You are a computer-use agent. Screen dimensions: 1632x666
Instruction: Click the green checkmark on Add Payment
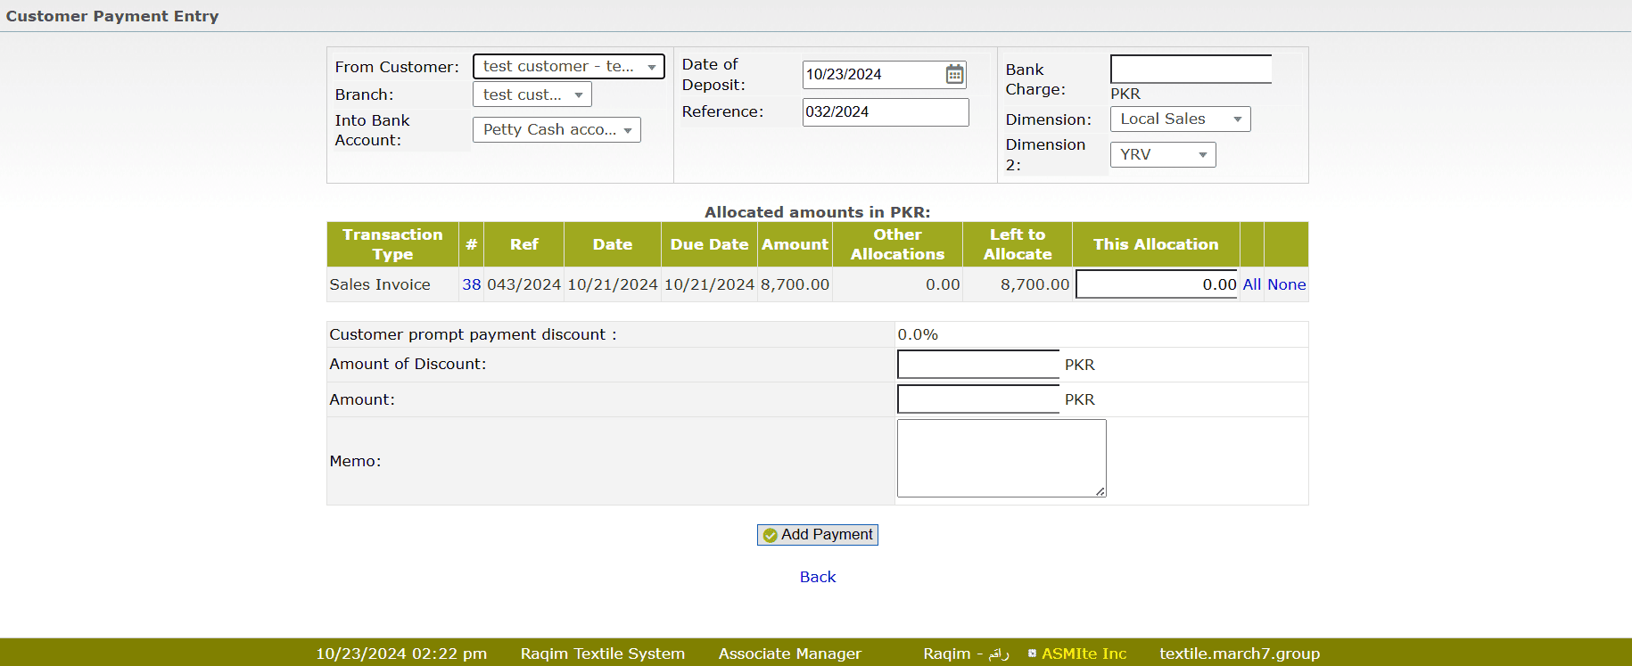click(770, 535)
